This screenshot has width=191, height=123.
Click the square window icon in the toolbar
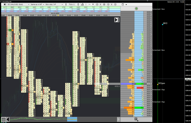(123, 5)
